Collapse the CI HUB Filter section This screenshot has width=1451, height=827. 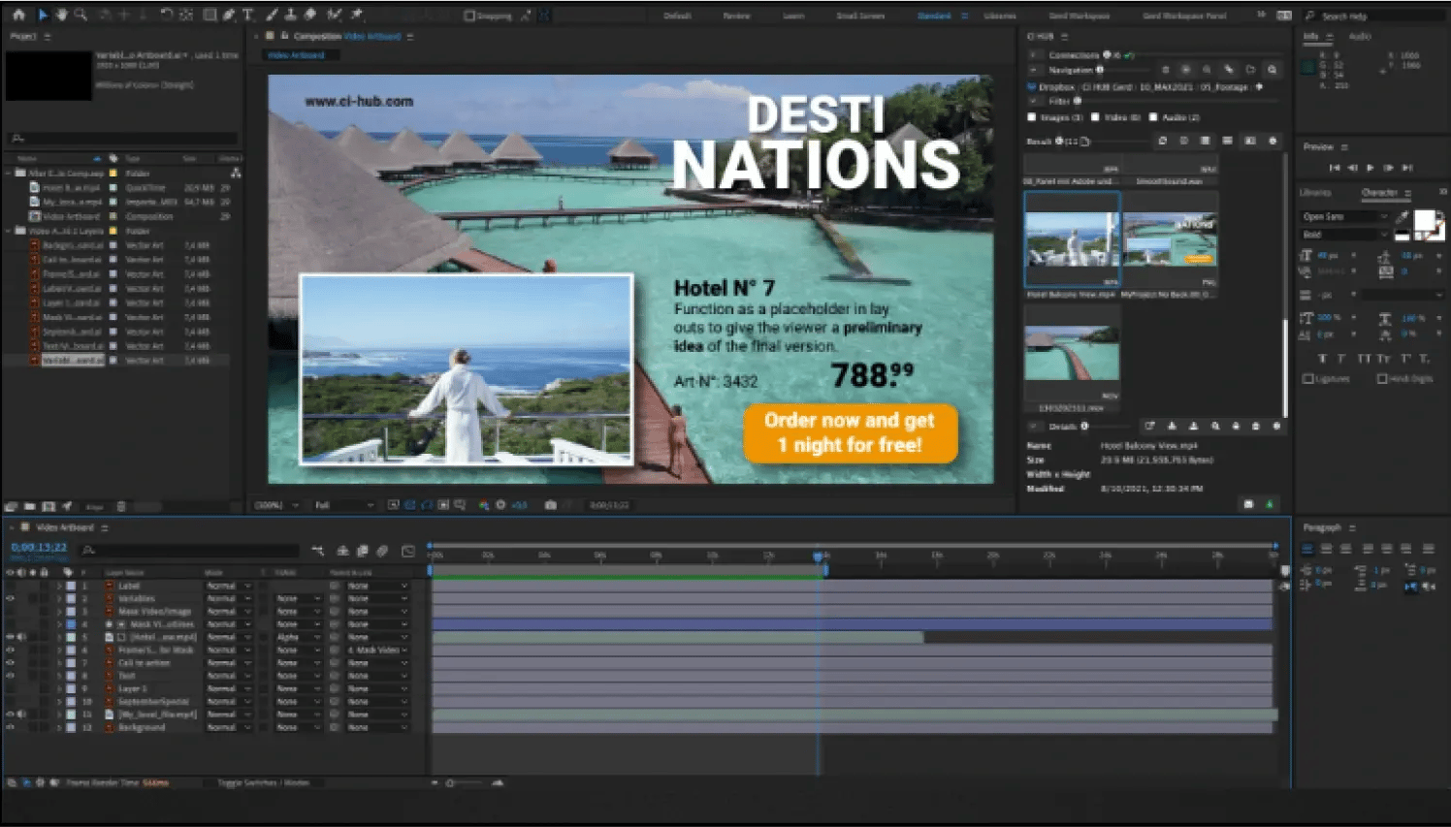tap(1034, 100)
